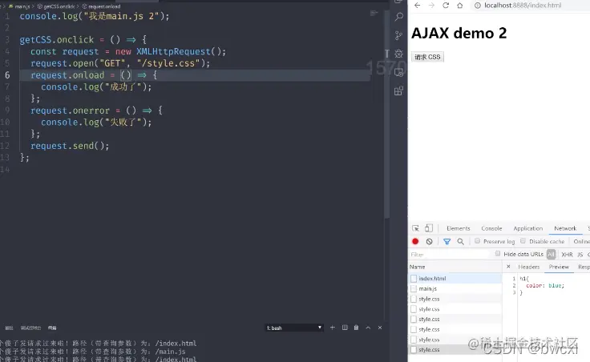The image size is (590, 362).
Task: Switch to the Console tab in DevTools
Action: tap(491, 228)
